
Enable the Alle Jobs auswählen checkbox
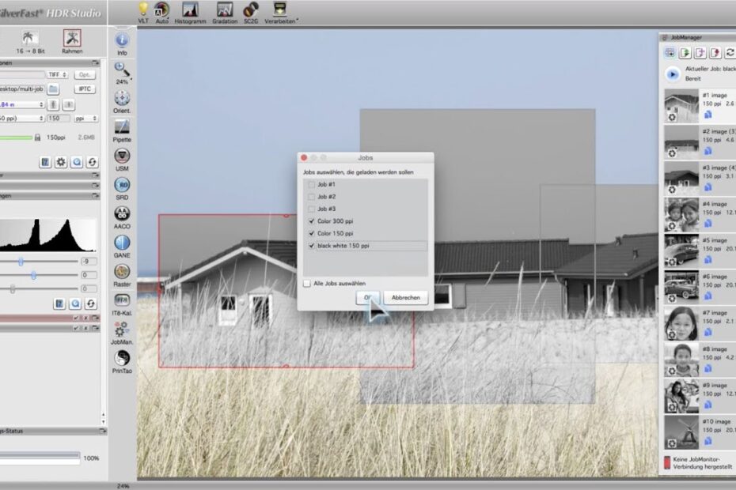pyautogui.click(x=307, y=283)
